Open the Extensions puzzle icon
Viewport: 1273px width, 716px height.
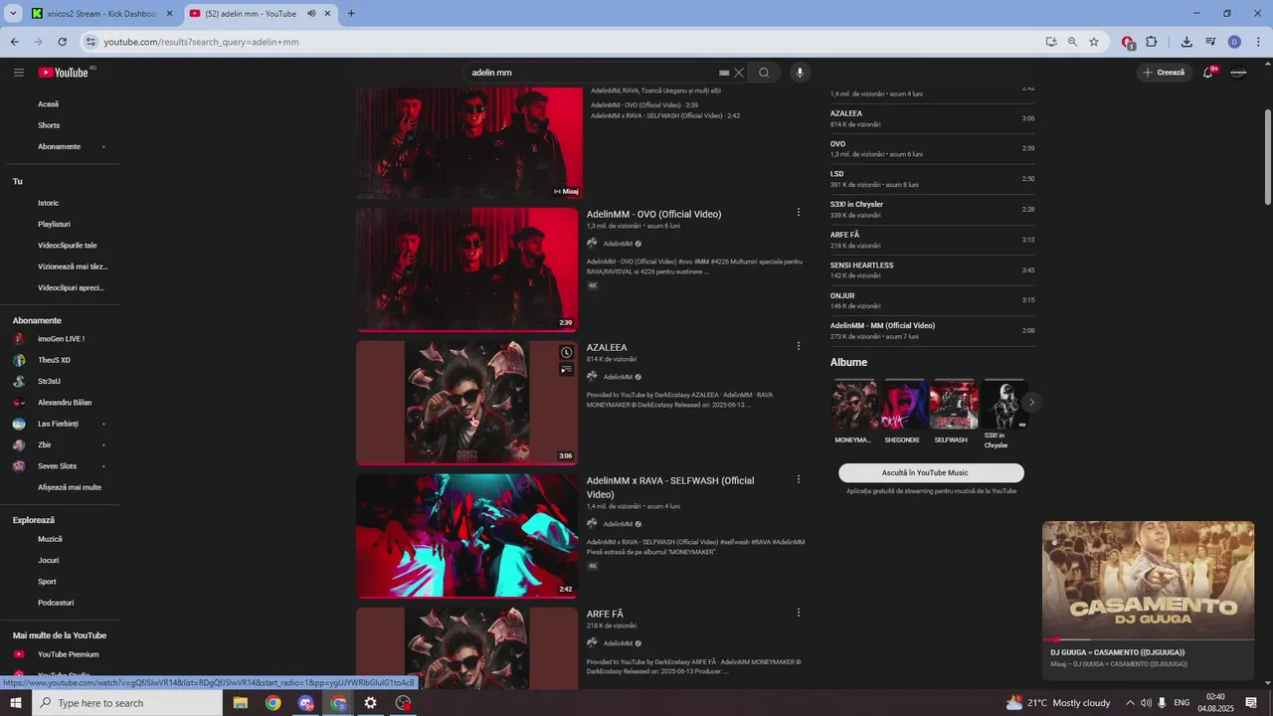coord(1152,42)
